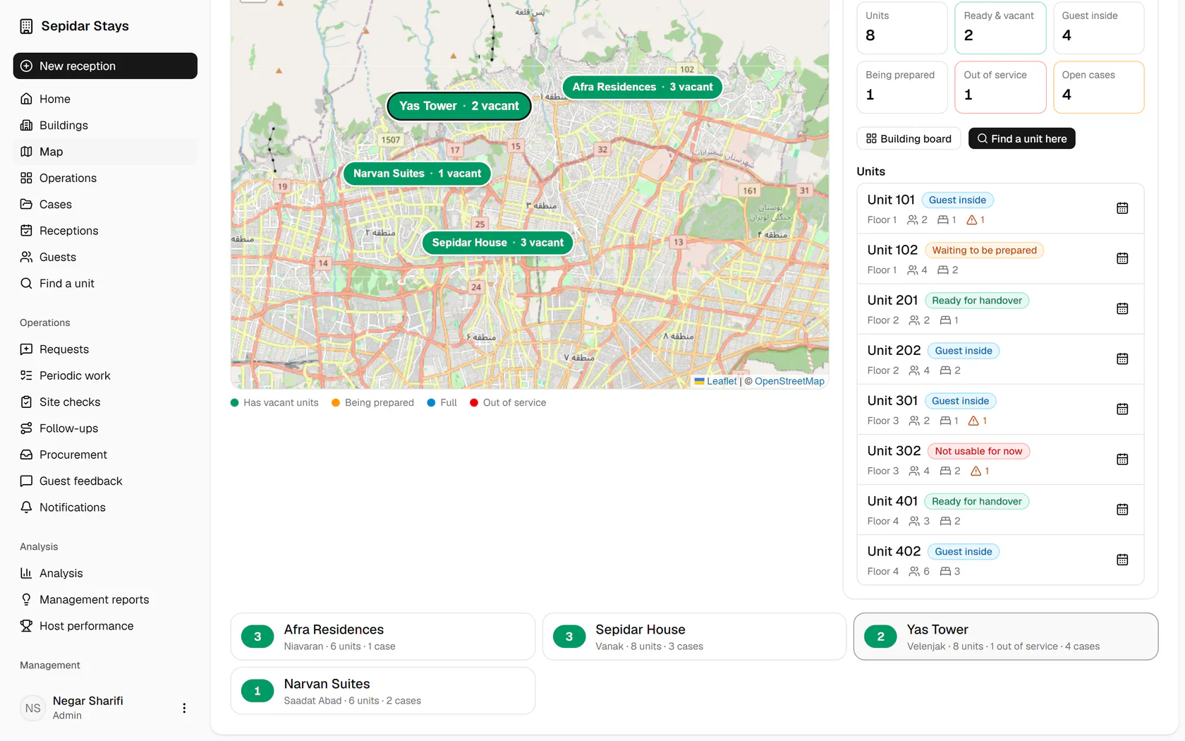This screenshot has width=1185, height=741.
Task: Select Yas Tower marker on map
Action: tap(458, 106)
